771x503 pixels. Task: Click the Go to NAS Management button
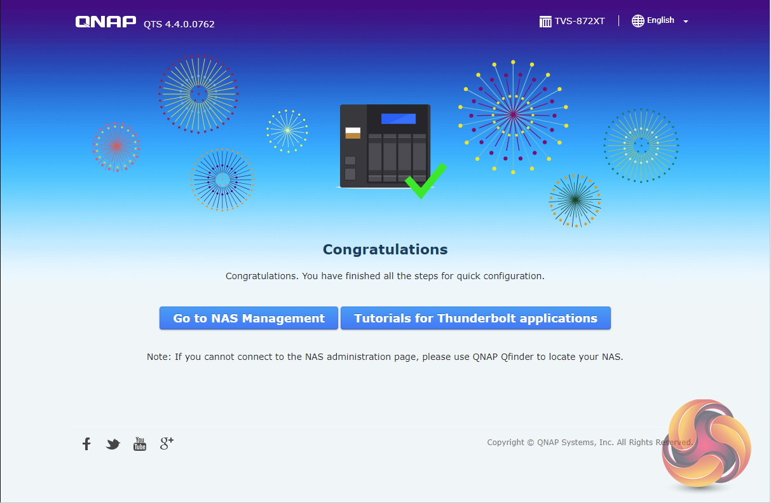(249, 318)
